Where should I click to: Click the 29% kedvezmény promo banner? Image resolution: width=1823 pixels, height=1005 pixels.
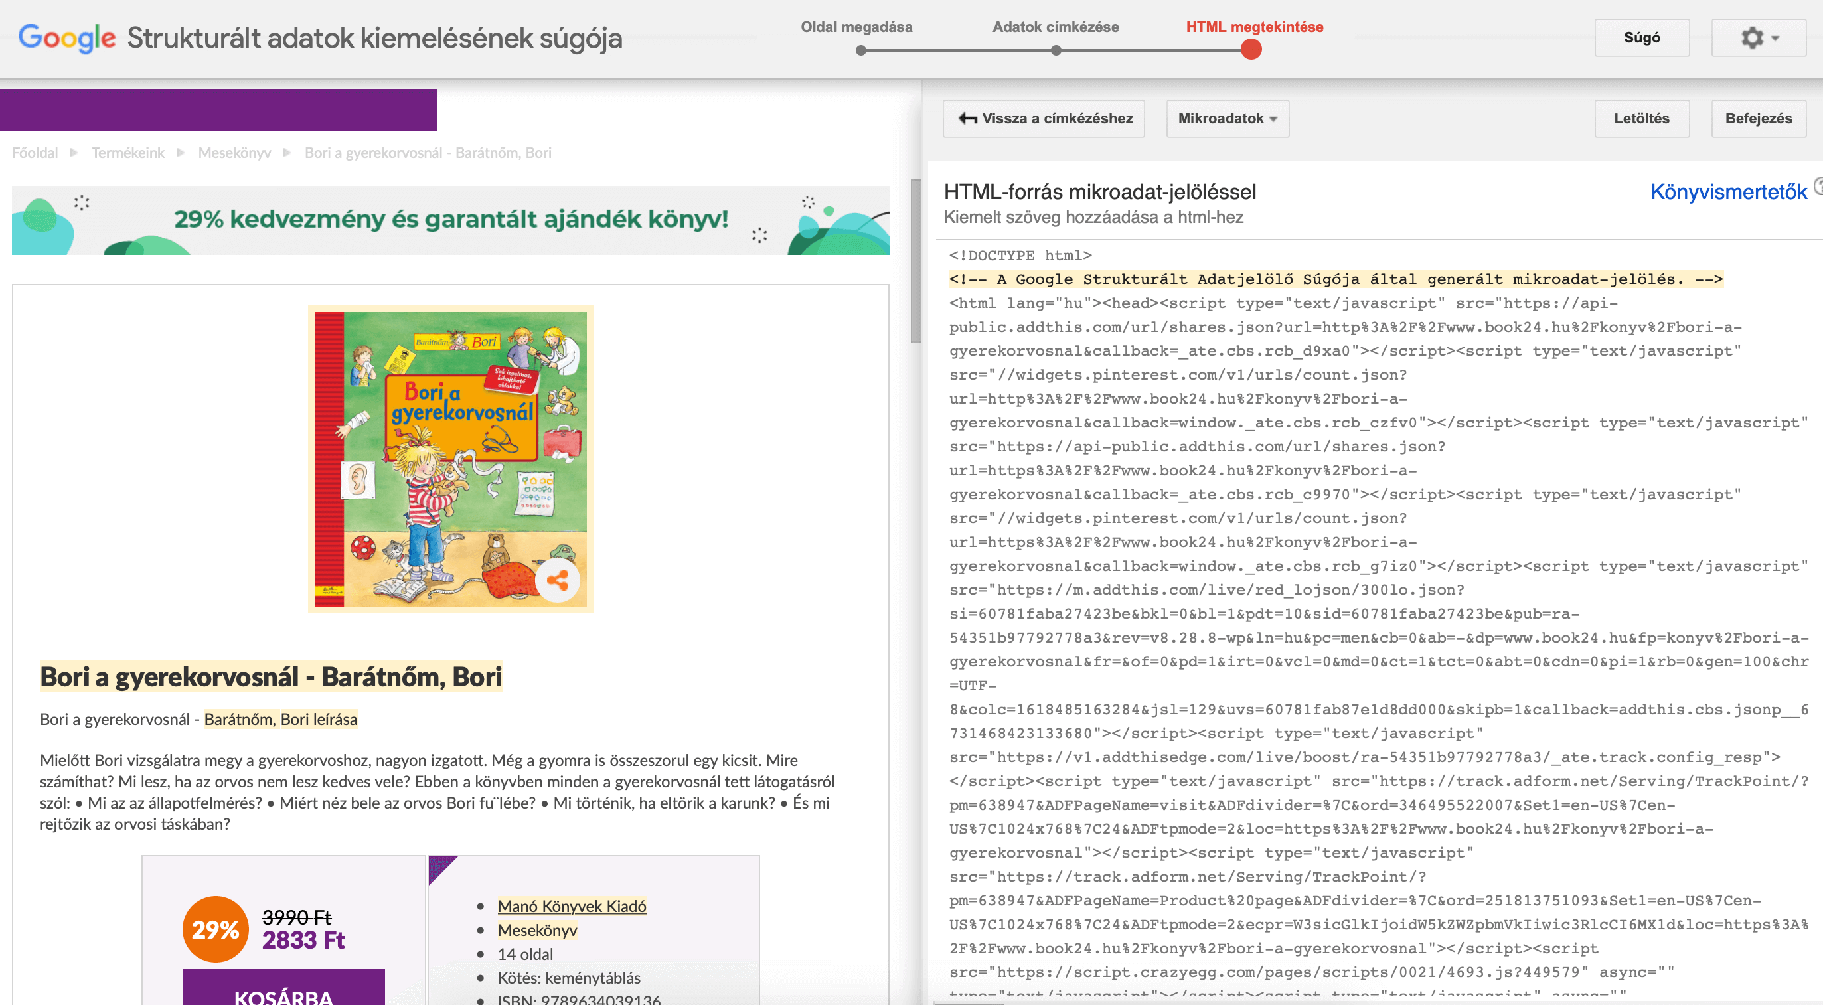point(450,220)
